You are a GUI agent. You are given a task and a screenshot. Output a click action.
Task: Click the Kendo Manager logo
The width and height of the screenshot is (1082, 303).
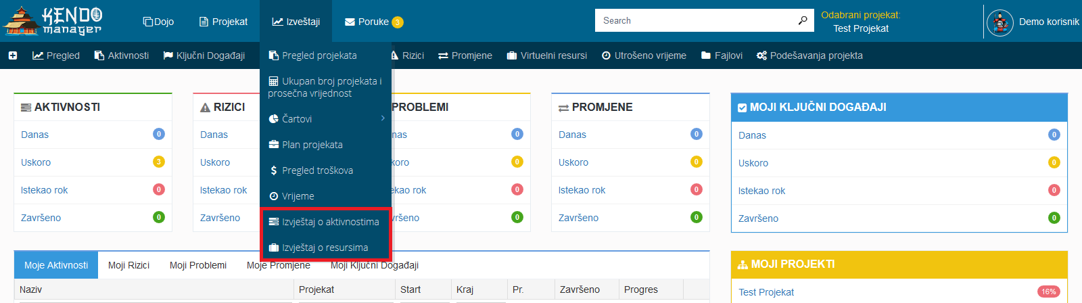[x=53, y=21]
